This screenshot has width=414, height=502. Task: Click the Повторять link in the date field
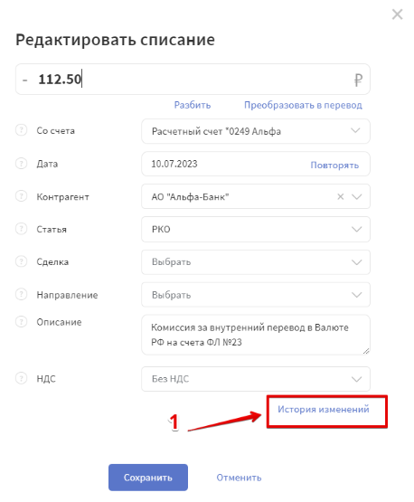pyautogui.click(x=334, y=166)
